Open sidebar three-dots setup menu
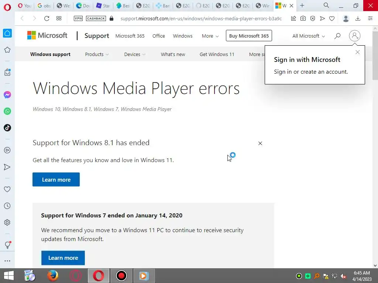Screen dimensions: 378x283 coord(7,261)
